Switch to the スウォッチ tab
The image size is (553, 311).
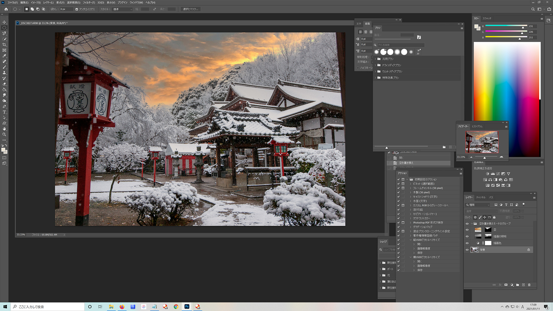click(x=487, y=18)
